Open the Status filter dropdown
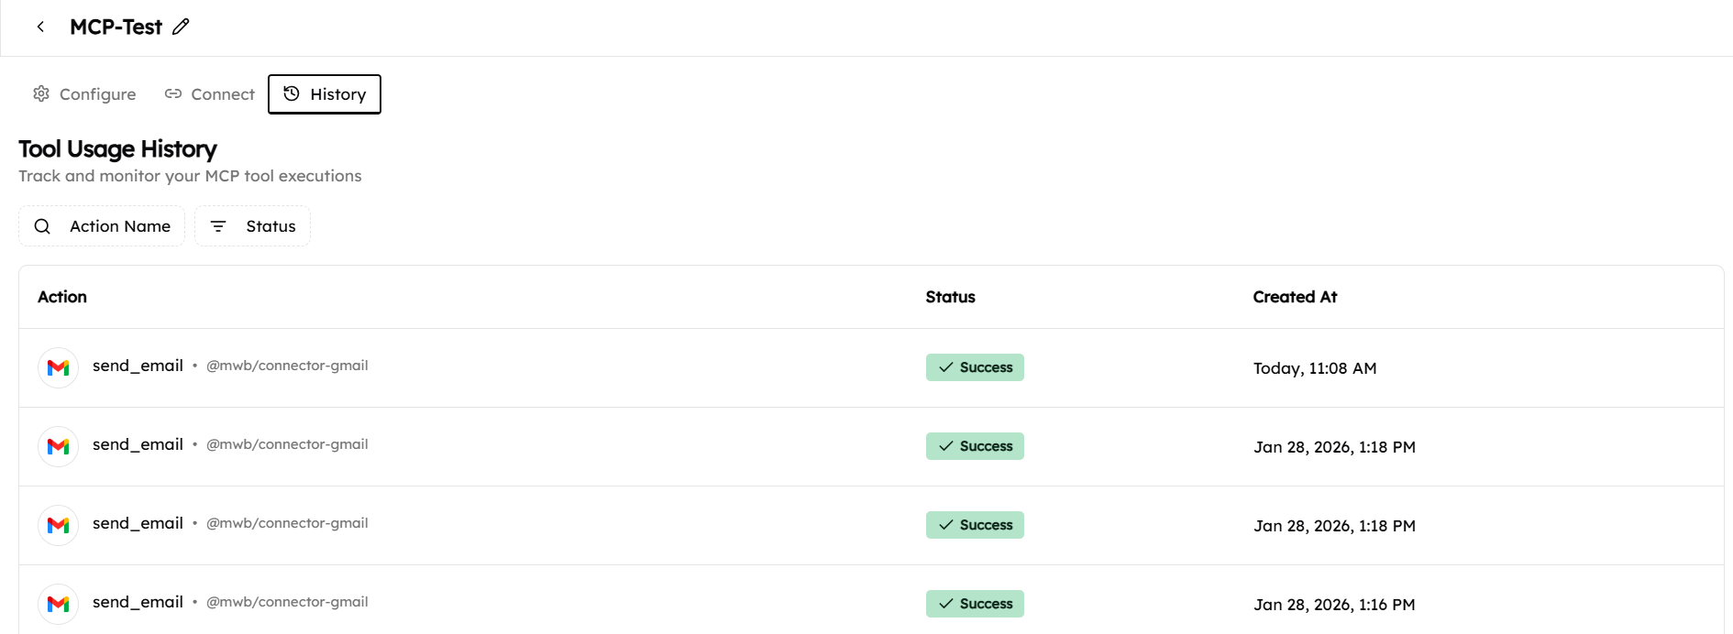Viewport: 1733px width, 634px height. [x=253, y=226]
